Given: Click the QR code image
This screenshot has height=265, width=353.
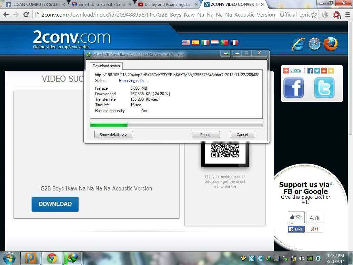Looking at the screenshot, I should (225, 150).
